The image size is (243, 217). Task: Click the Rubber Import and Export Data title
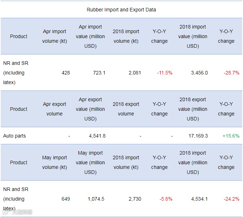[x=121, y=10]
